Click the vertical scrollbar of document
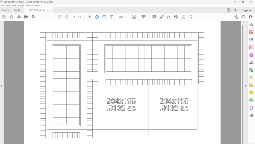 click(242, 82)
